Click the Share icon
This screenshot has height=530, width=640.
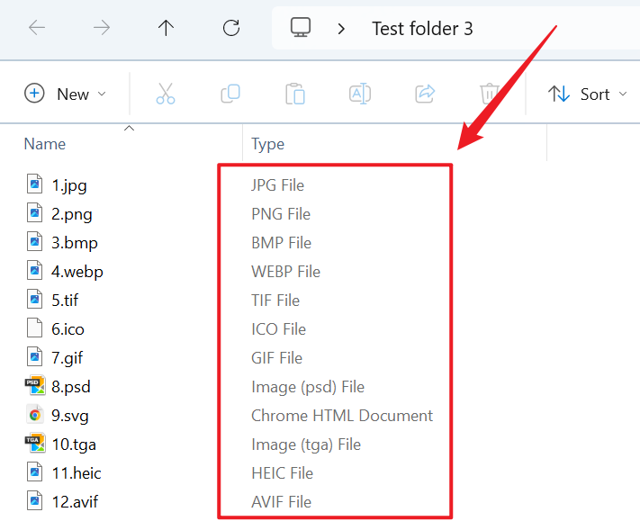pyautogui.click(x=425, y=94)
